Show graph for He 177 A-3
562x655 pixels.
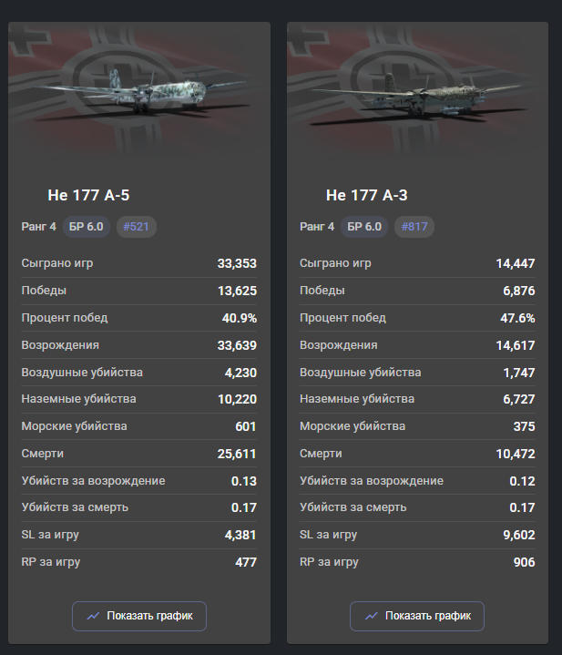(x=417, y=616)
